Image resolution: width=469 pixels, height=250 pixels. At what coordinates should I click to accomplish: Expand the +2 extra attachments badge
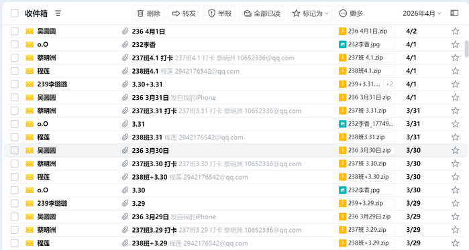(389, 84)
